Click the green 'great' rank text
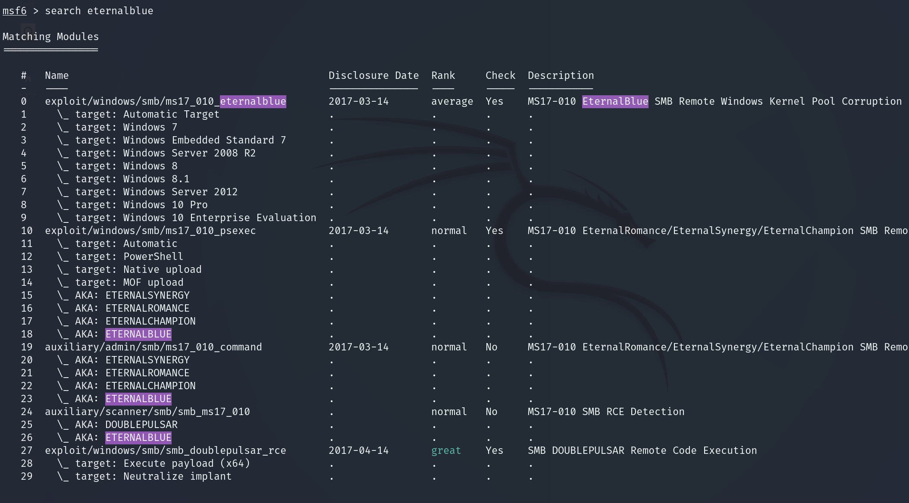This screenshot has height=503, width=909. point(446,450)
